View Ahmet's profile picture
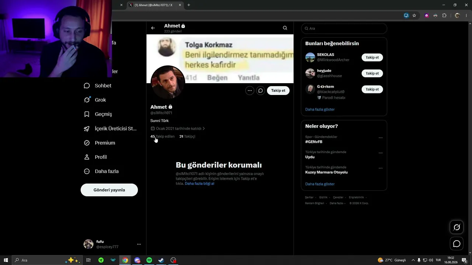The image size is (472, 265). (168, 82)
